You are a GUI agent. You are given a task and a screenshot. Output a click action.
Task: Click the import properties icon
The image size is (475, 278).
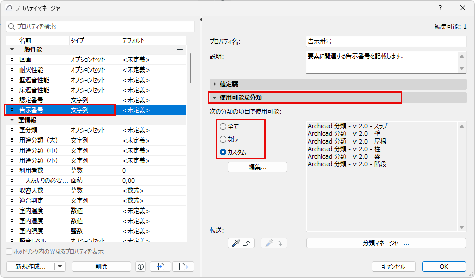pyautogui.click(x=161, y=267)
